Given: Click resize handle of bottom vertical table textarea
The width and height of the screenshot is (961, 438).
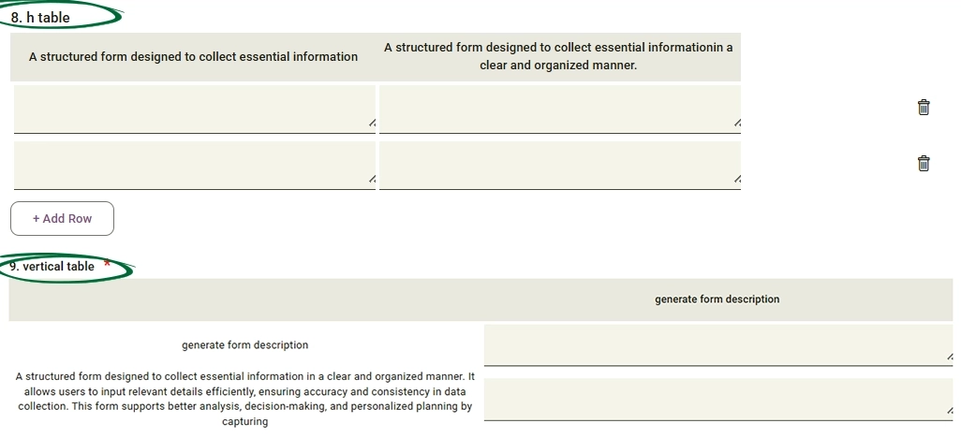Looking at the screenshot, I should coord(950,411).
